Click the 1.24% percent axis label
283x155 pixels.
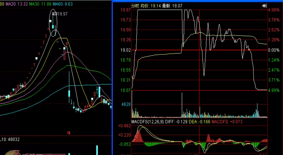pos(274,60)
